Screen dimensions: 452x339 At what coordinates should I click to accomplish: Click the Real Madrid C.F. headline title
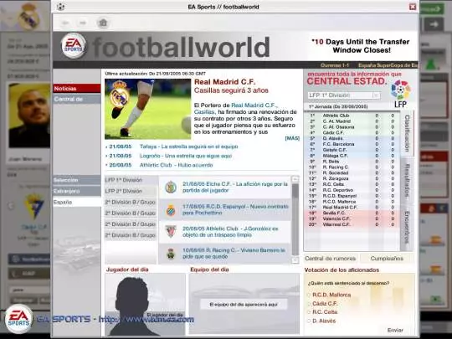coord(224,82)
